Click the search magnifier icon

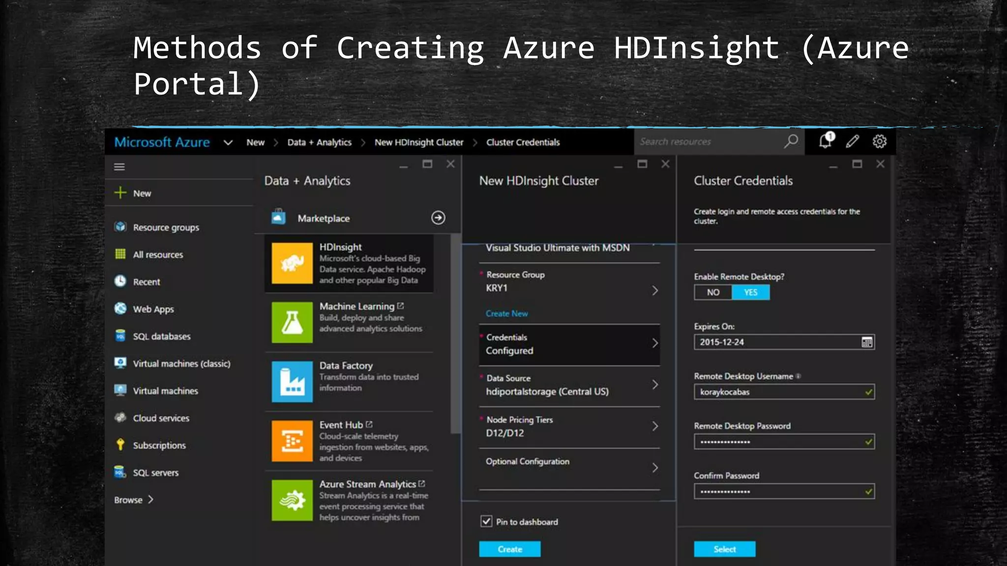791,141
